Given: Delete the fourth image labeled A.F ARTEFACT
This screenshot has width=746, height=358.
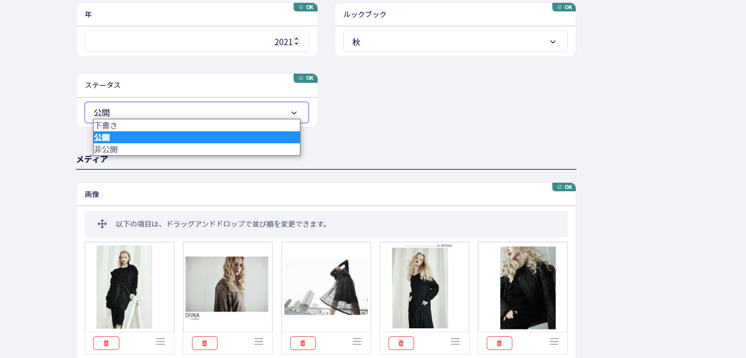Looking at the screenshot, I should pos(401,343).
